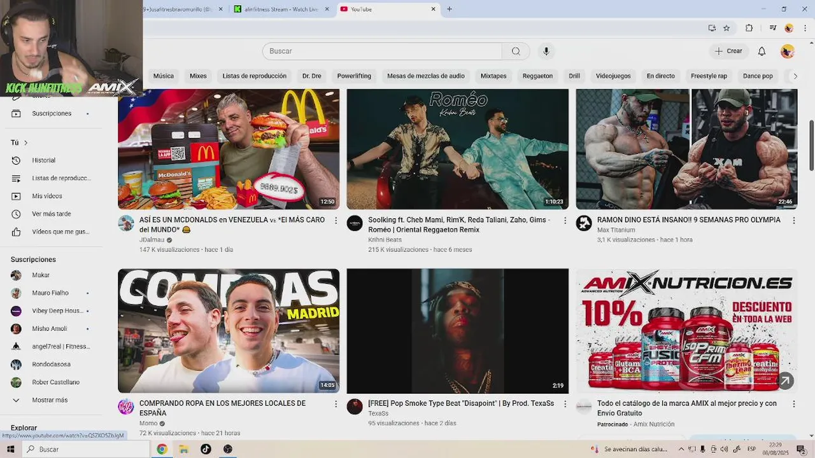Start voice search with microphone icon

pos(546,51)
